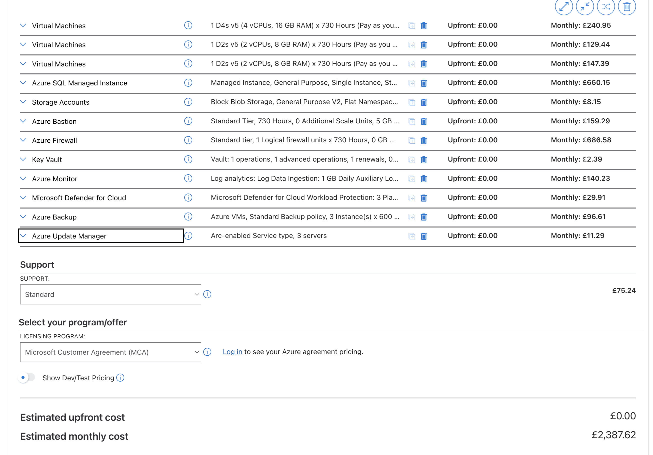Screen dimensions: 653x455
Task: Delete the Azure Monitor row
Action: tap(423, 179)
